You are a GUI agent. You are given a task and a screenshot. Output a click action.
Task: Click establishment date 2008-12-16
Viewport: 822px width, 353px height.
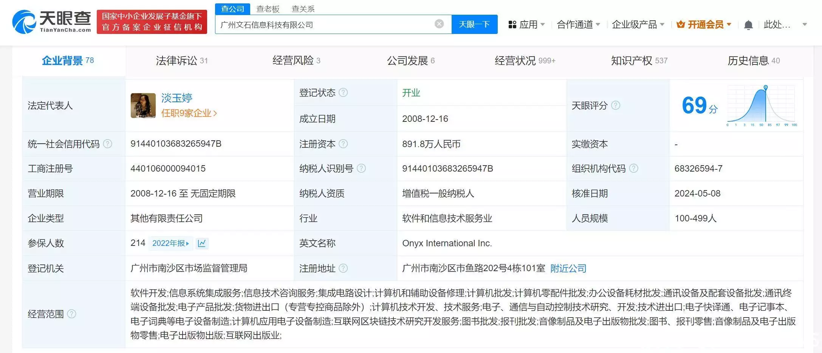point(425,119)
